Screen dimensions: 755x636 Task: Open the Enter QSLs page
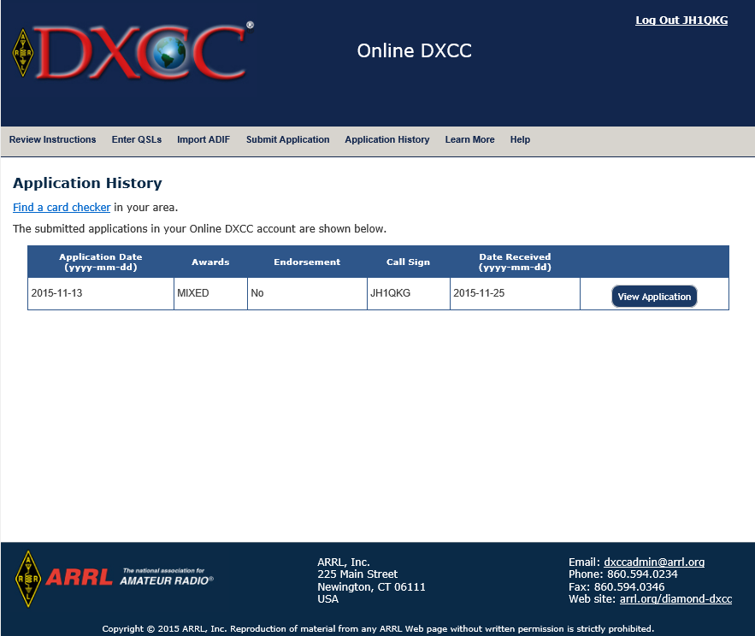click(x=136, y=139)
